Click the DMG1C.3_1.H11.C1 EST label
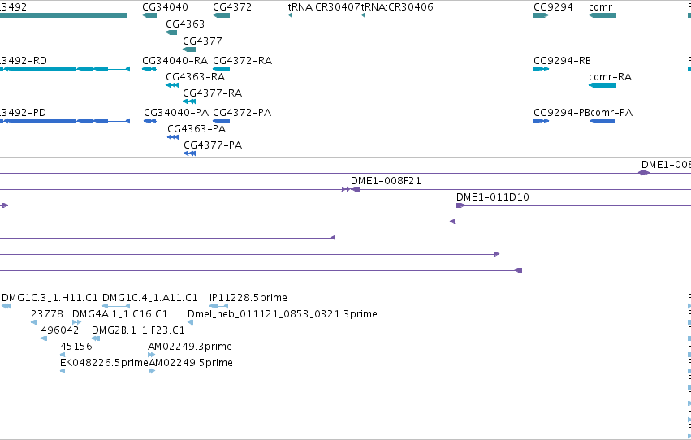Screen dimensions: 691x440 (x=50, y=298)
